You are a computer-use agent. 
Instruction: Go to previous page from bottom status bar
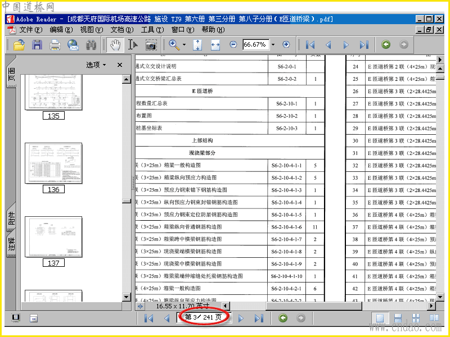pyautogui.click(x=167, y=318)
